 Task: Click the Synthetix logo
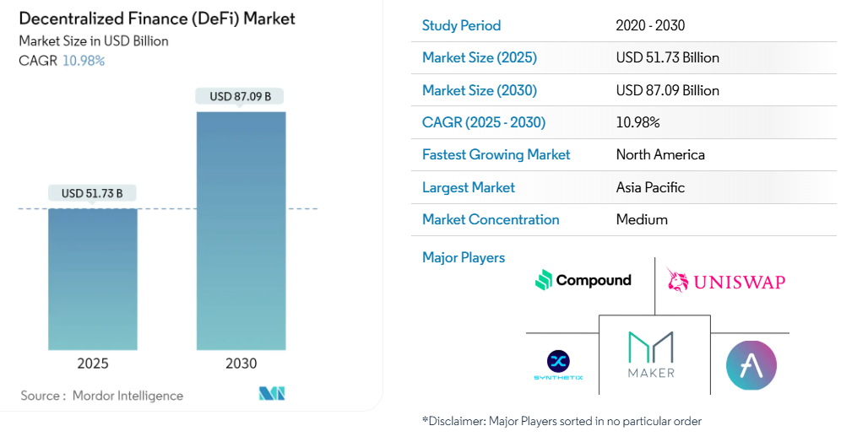[558, 365]
